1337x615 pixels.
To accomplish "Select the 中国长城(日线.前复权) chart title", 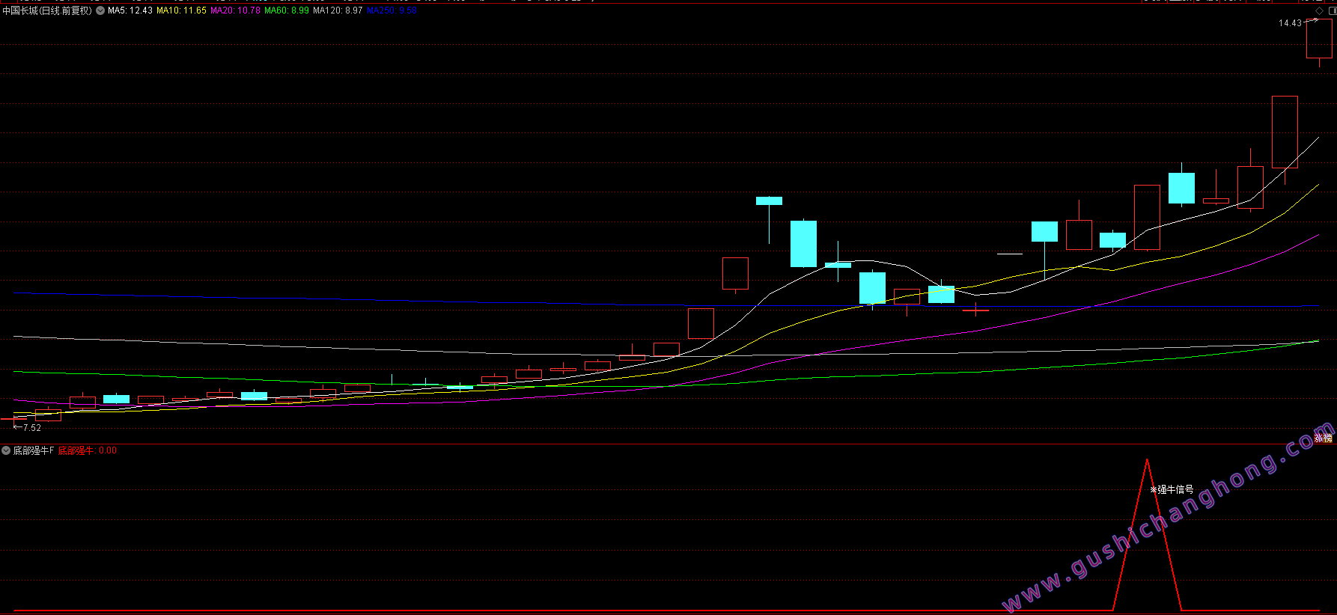I will (x=47, y=10).
